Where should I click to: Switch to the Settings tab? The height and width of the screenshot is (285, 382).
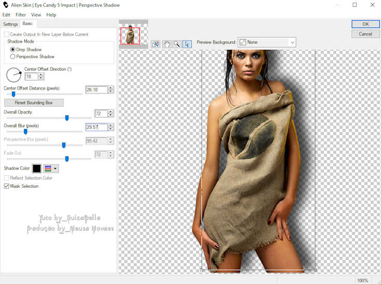[x=10, y=24]
